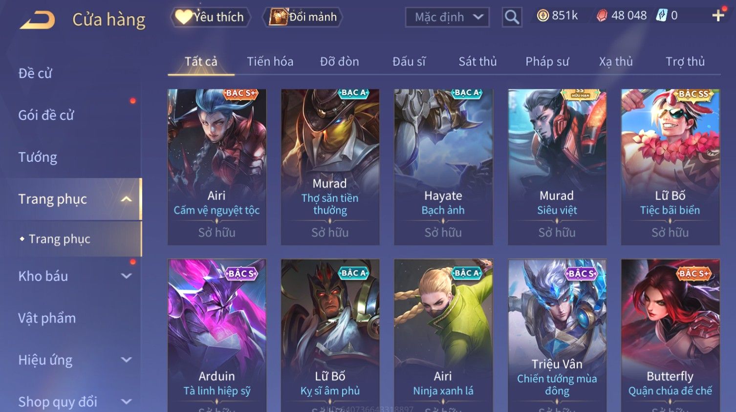Open the Lữ Bố Tiệc bãi biển skin card

[670, 167]
